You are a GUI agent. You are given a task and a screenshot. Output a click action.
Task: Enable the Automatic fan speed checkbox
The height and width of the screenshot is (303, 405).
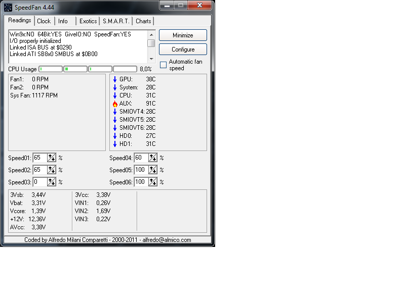(x=163, y=65)
